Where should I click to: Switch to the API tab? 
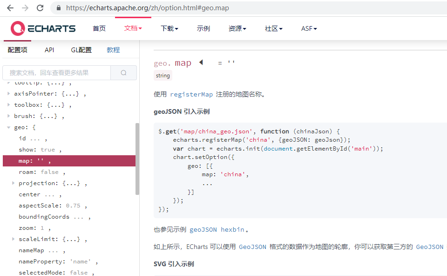49,50
